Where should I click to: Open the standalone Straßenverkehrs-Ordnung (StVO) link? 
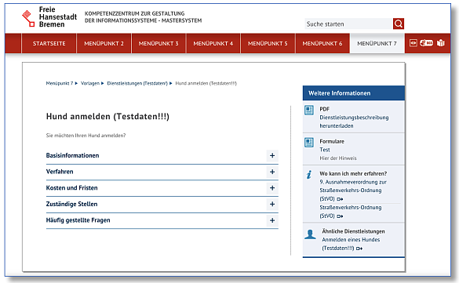coord(351,212)
